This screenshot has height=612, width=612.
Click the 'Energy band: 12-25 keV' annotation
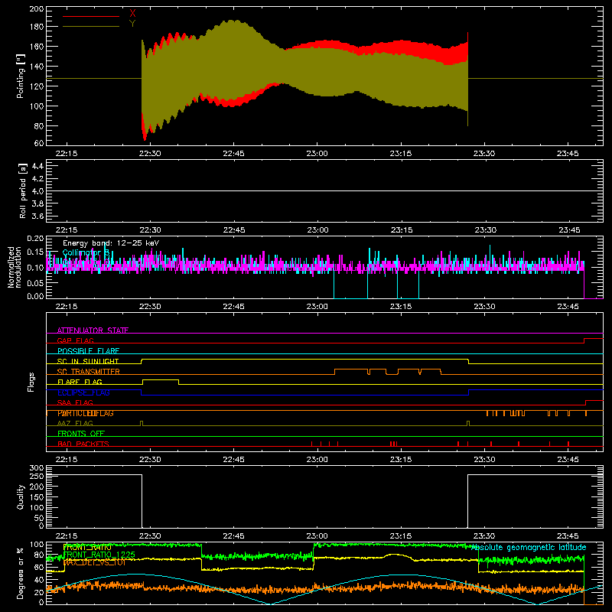click(x=111, y=243)
